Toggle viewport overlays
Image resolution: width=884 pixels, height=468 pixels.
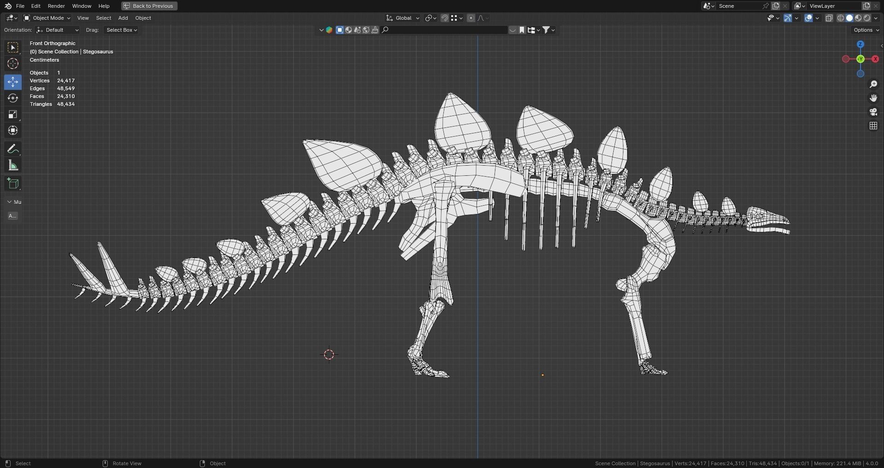(808, 18)
